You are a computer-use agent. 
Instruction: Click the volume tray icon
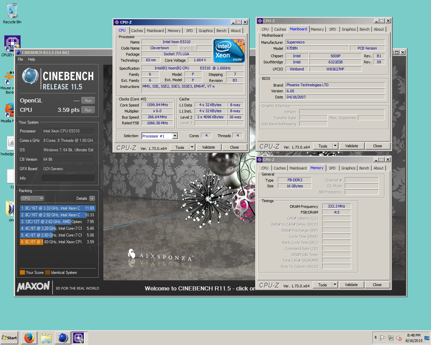[399, 338]
